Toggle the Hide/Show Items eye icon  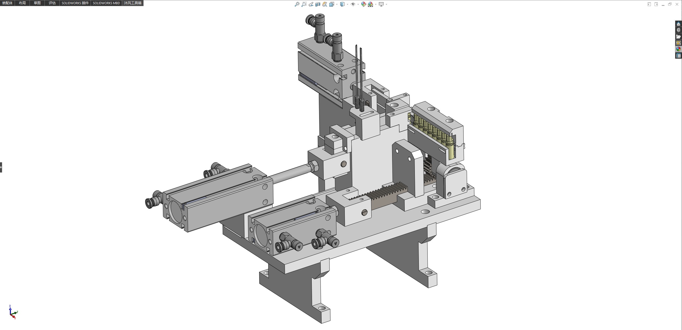tap(353, 4)
